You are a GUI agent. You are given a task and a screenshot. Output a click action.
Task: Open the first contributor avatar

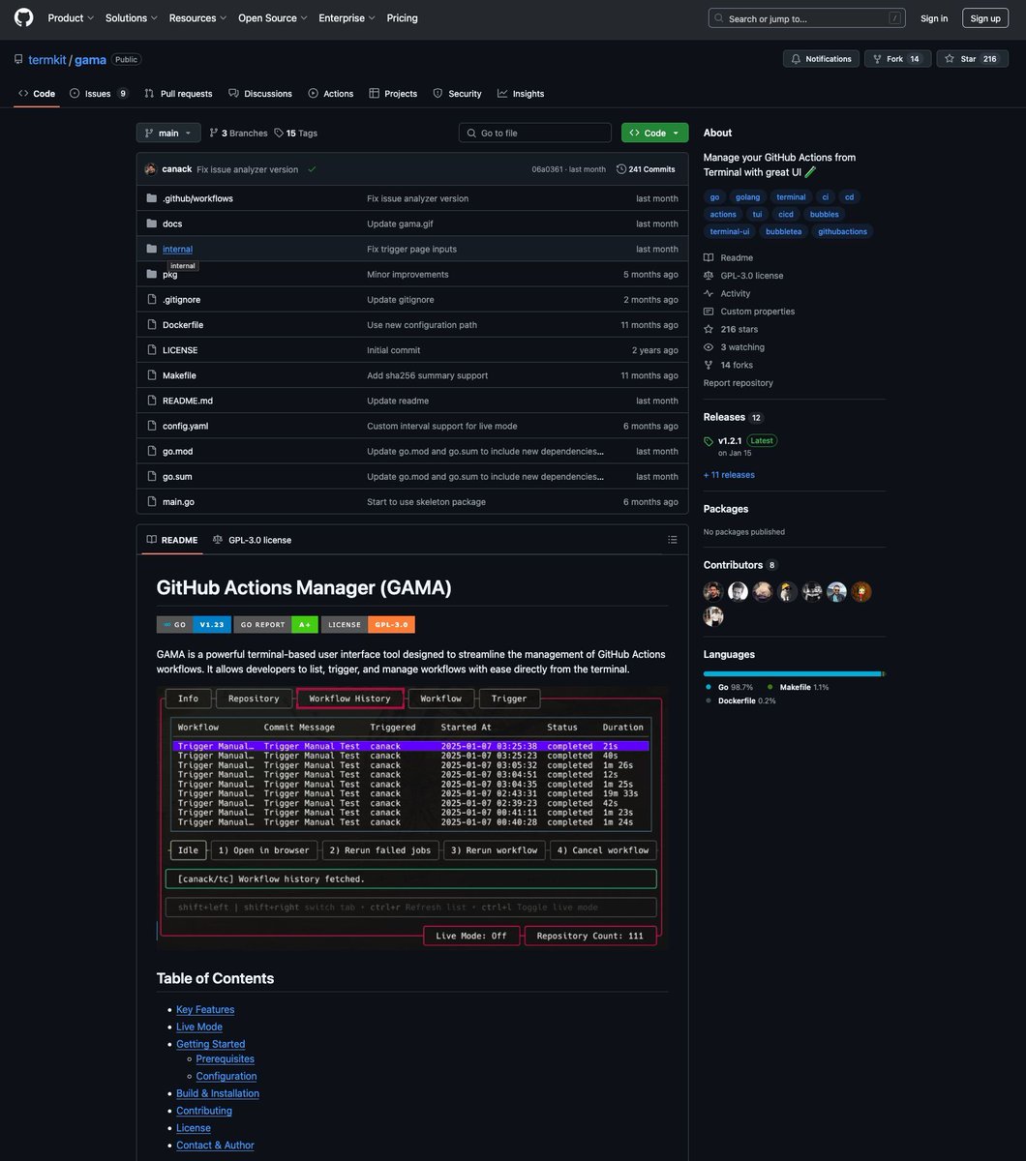coord(713,592)
